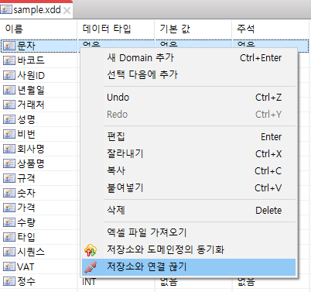Select the 타입 row name

(x=26, y=237)
